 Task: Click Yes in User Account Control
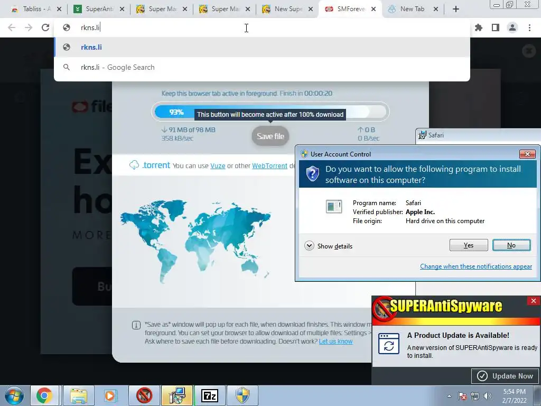469,245
